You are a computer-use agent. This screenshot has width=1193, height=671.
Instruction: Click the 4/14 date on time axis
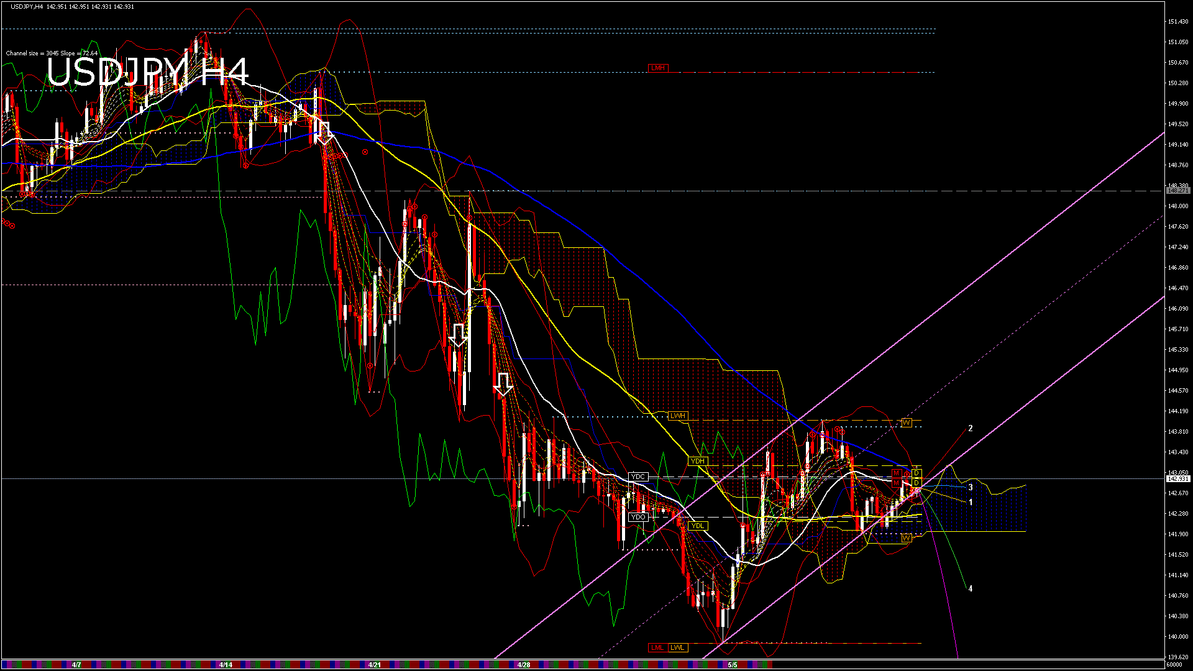(226, 665)
